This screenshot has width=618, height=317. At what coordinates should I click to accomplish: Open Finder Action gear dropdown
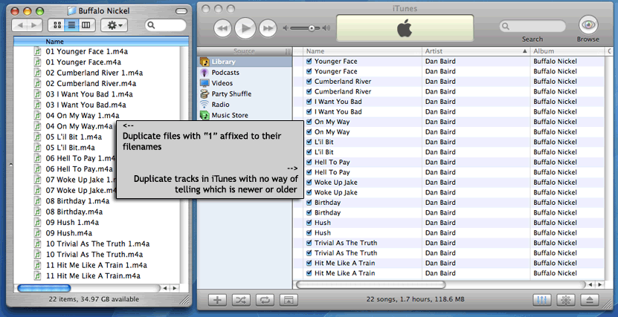tap(114, 25)
